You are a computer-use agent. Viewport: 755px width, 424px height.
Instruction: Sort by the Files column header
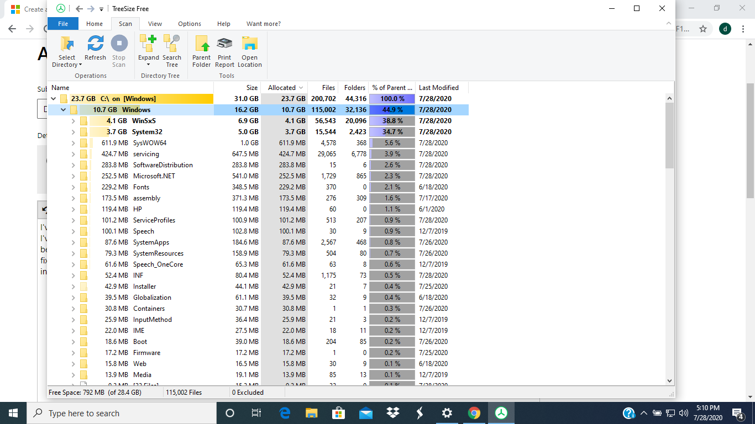323,88
